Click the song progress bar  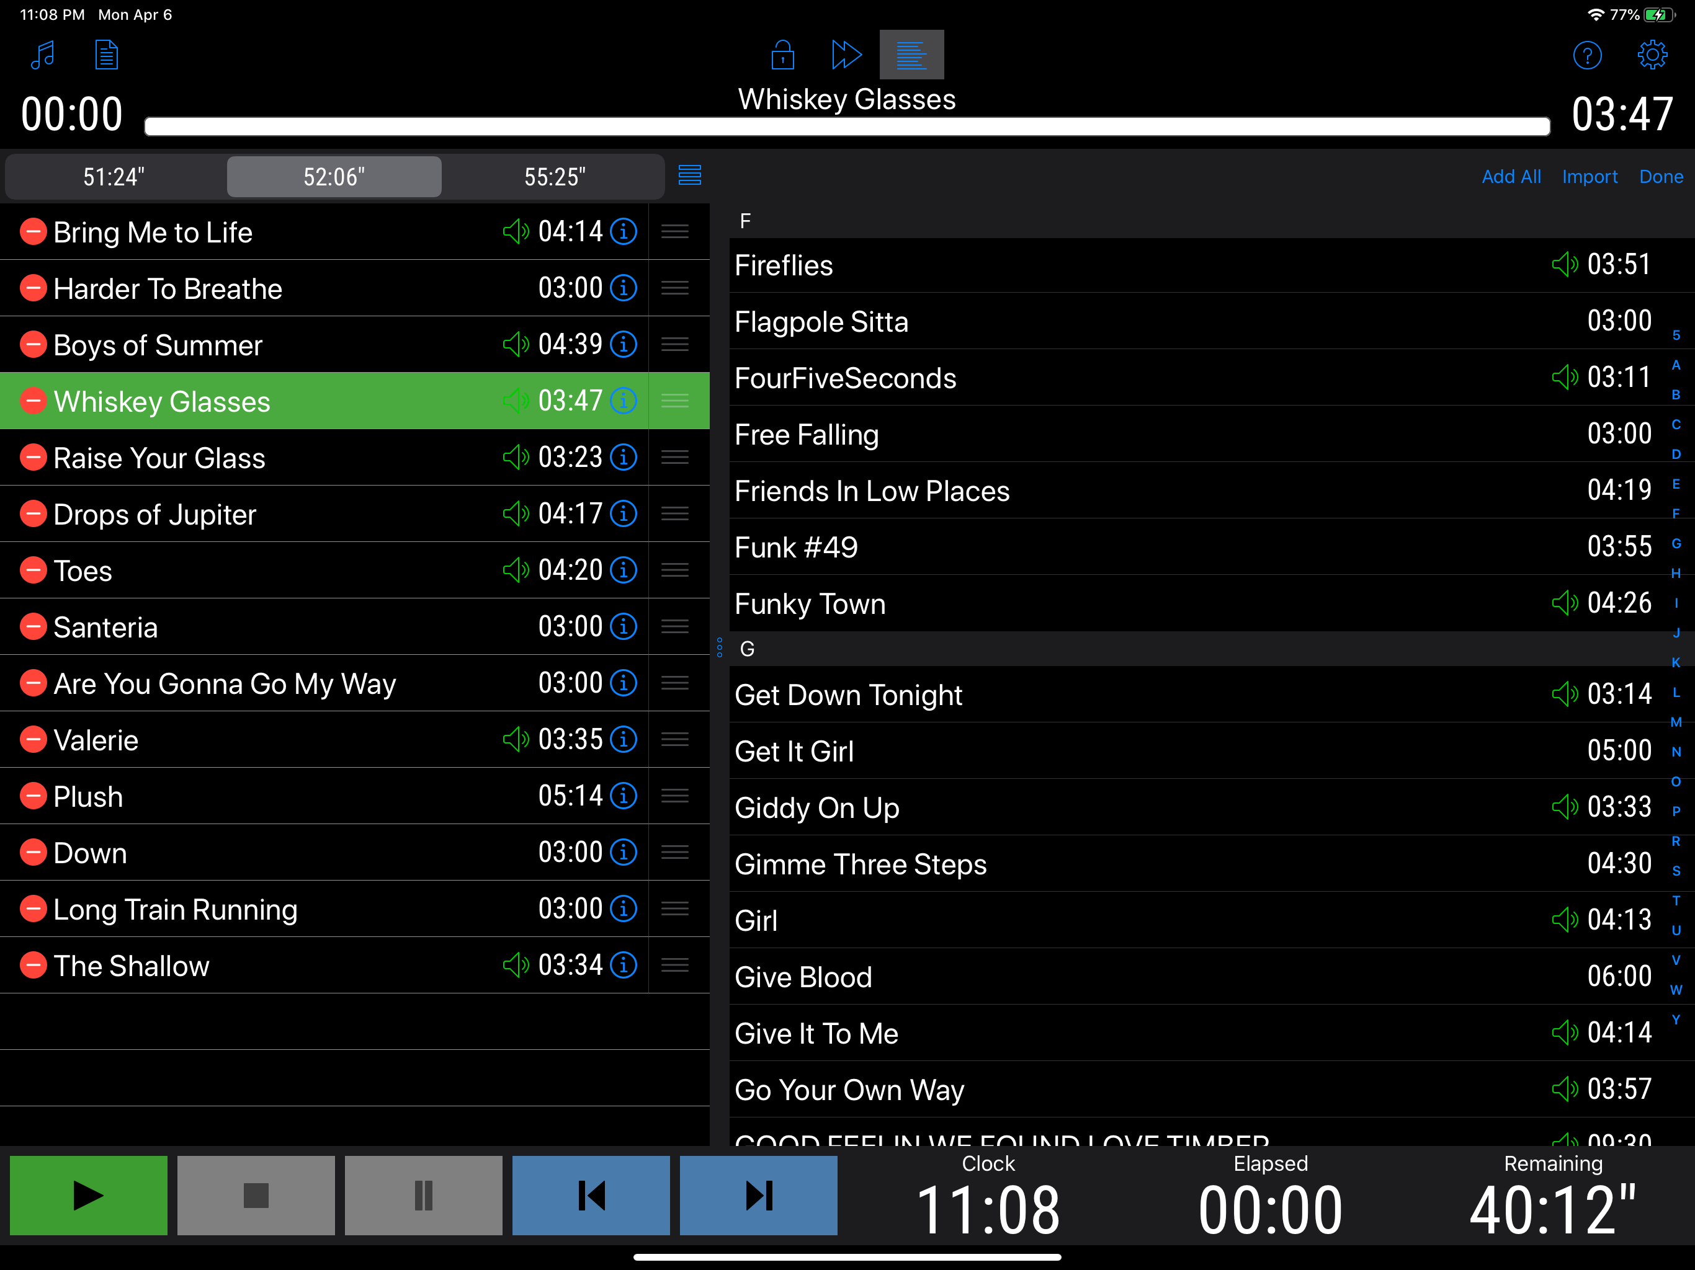847,127
